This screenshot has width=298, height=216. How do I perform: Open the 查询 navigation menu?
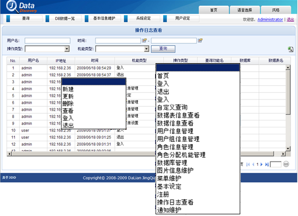[x=24, y=19]
